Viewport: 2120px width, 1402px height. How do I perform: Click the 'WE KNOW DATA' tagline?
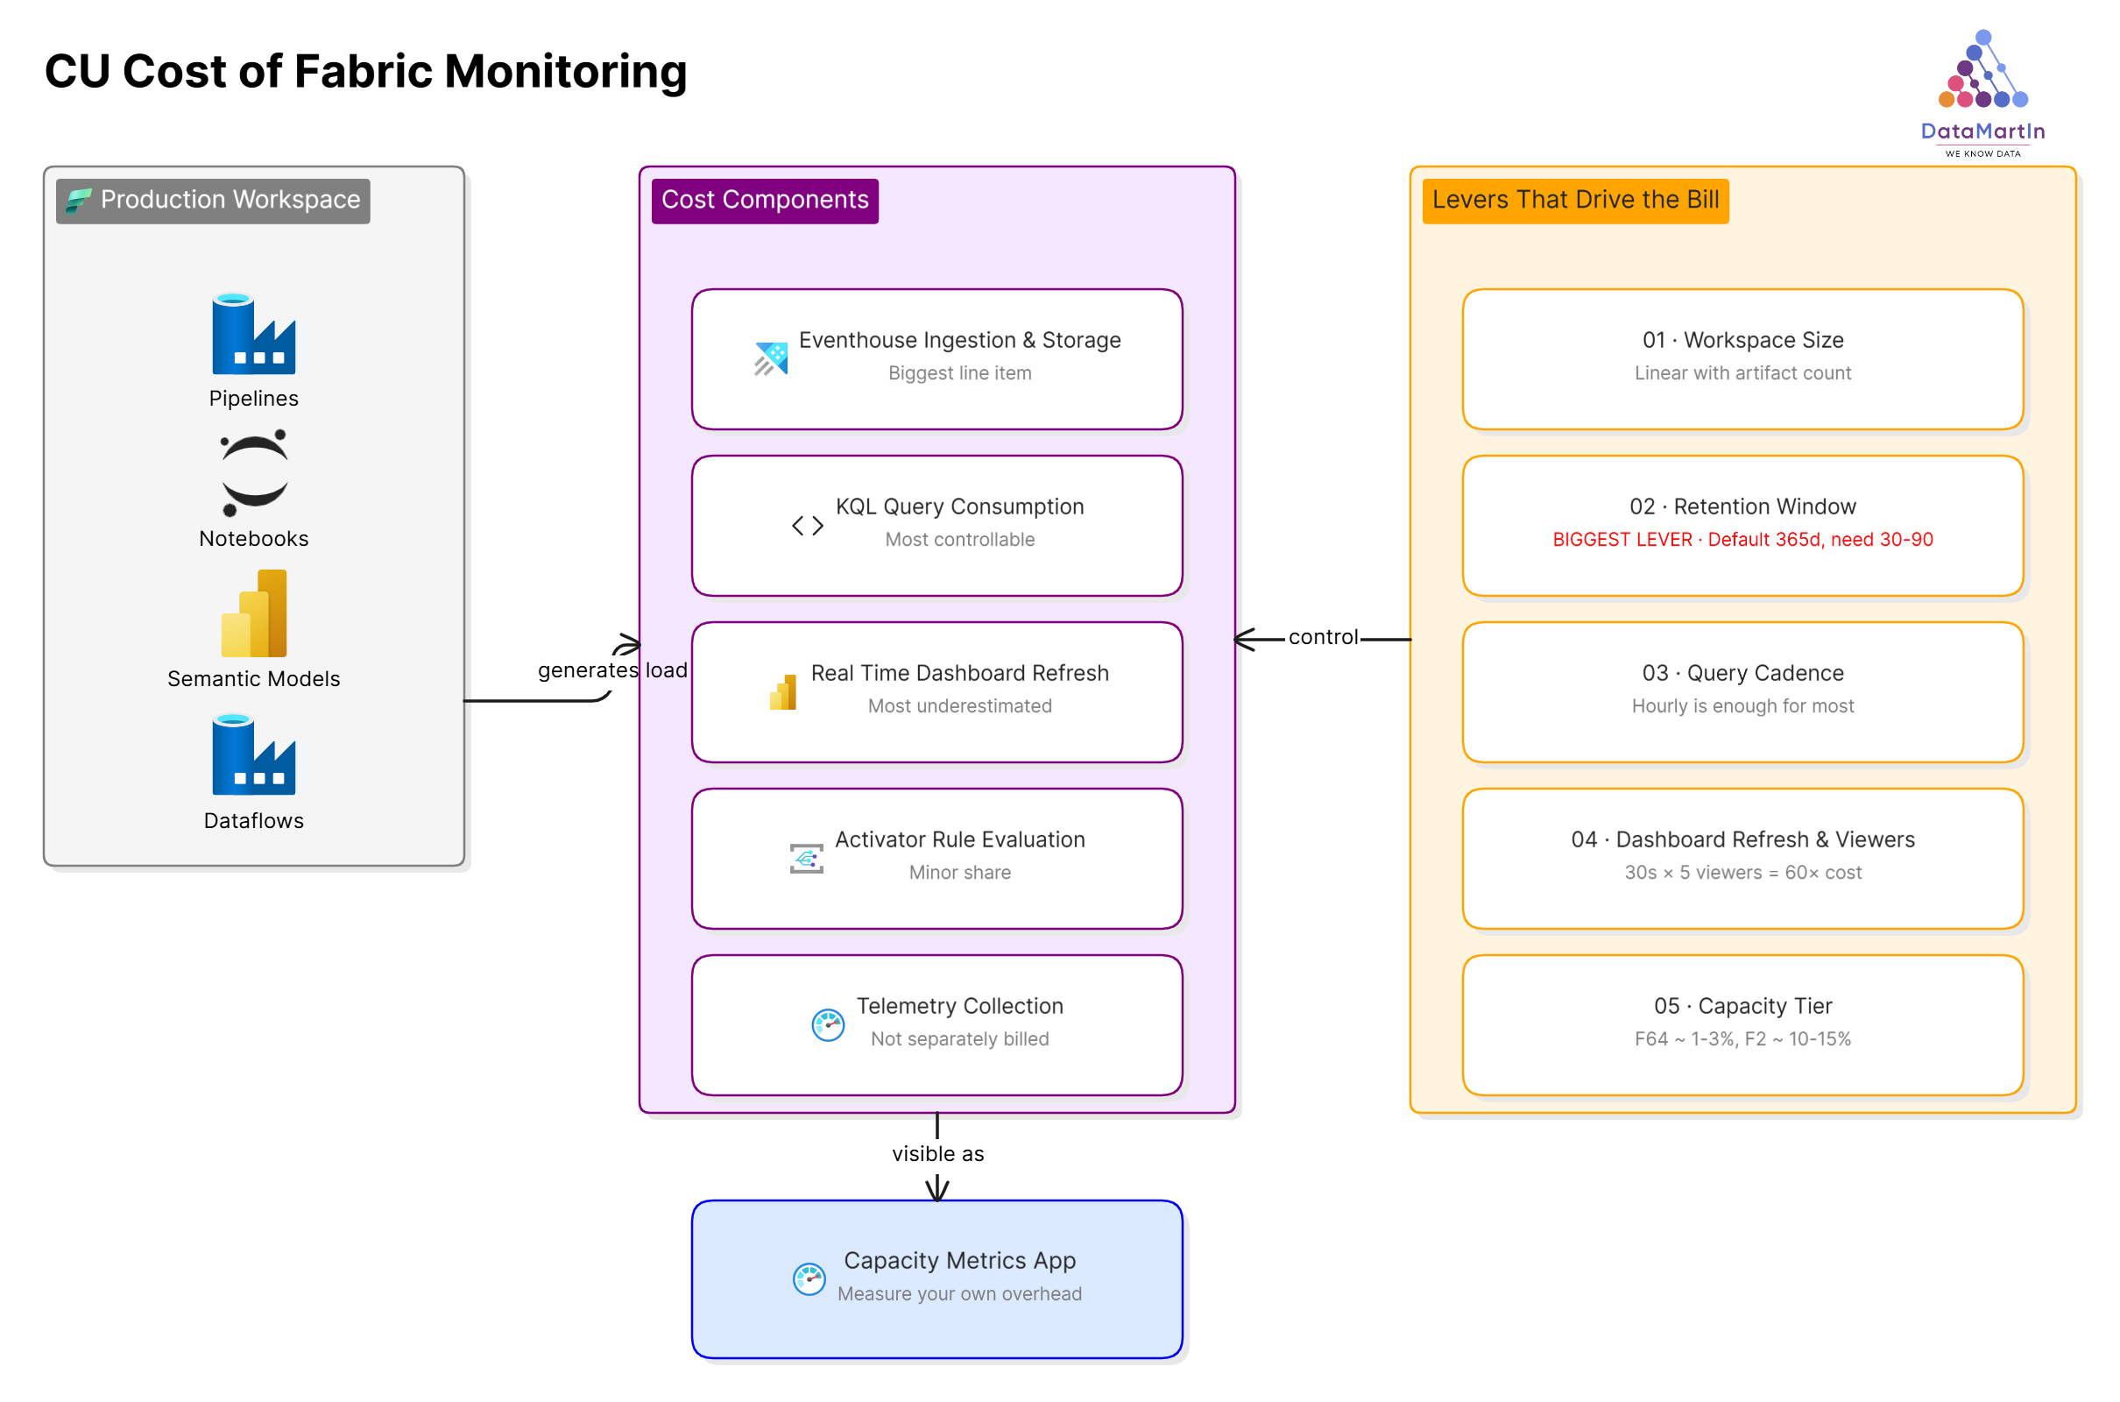(1983, 154)
